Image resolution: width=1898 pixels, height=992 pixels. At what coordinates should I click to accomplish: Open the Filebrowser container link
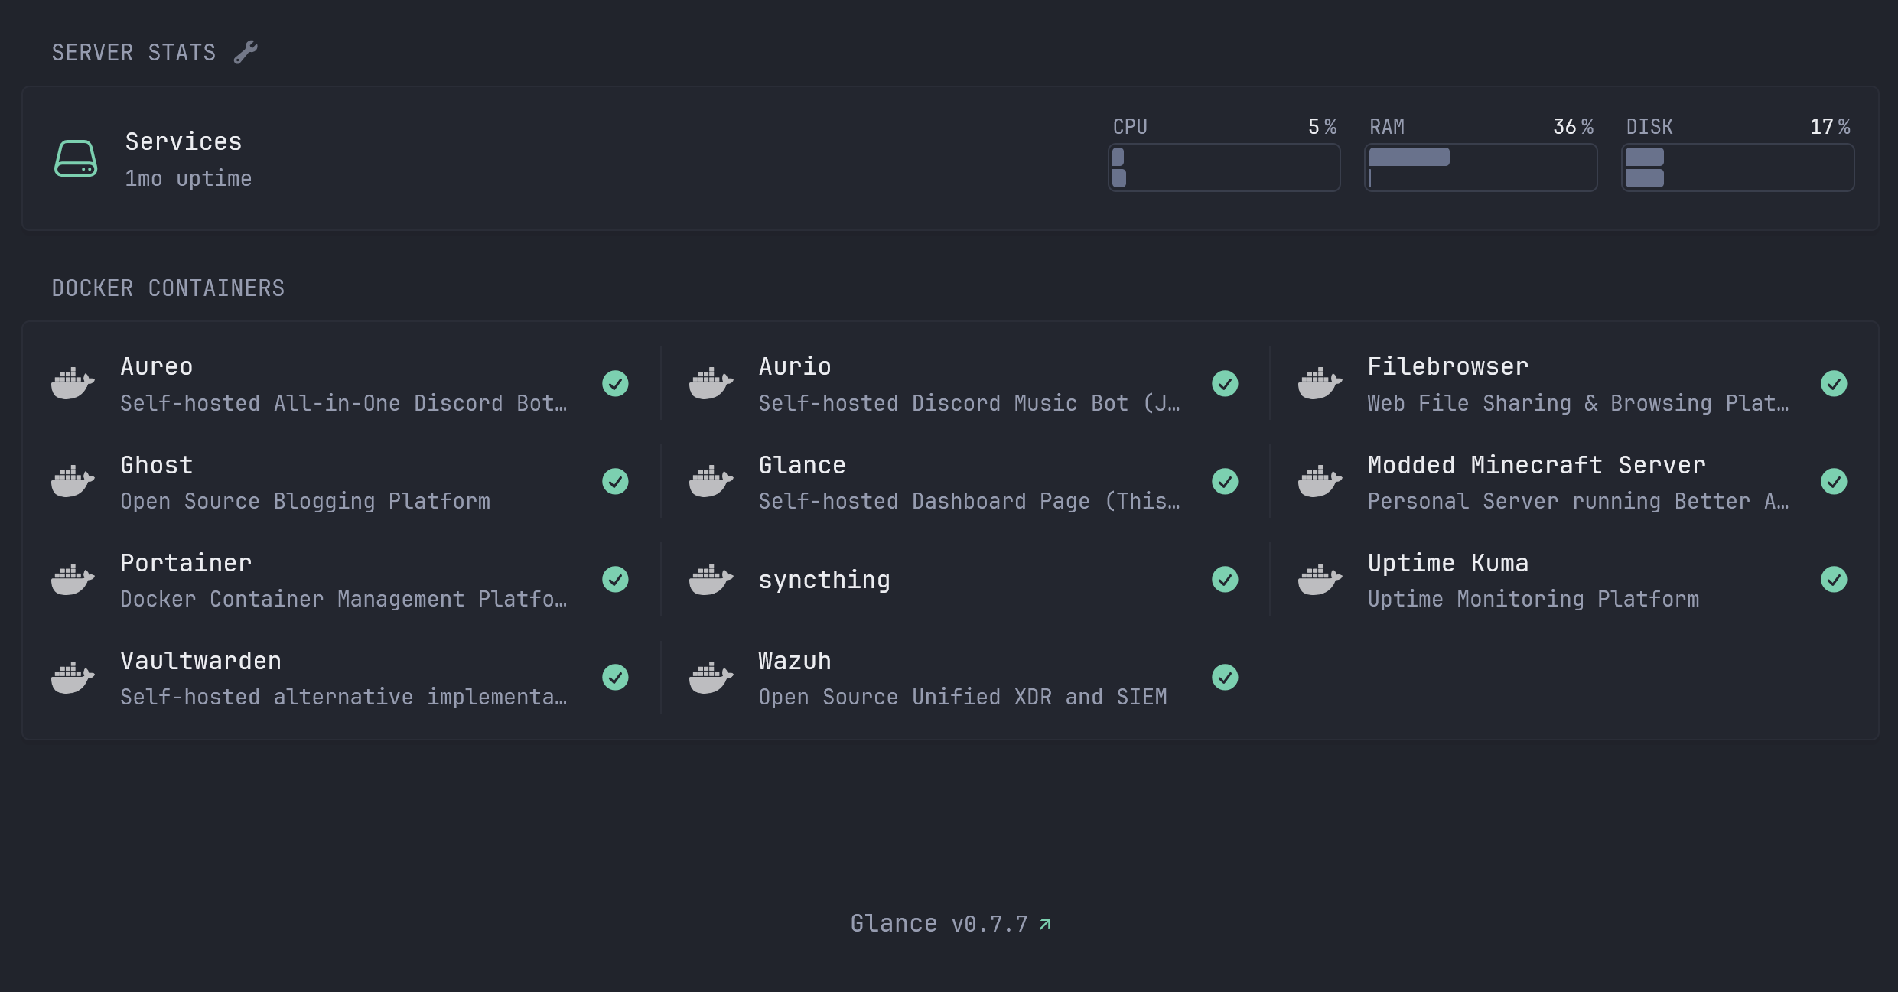pos(1448,366)
